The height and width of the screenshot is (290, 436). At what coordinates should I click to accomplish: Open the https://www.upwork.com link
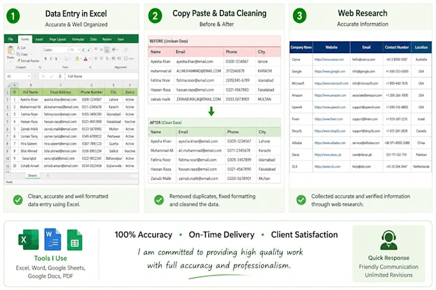click(330, 107)
